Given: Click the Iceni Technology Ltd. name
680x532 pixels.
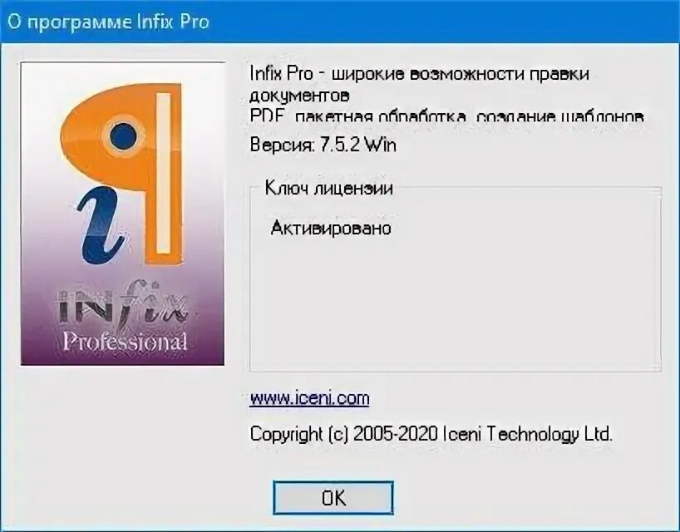Looking at the screenshot, I should coord(528,434).
